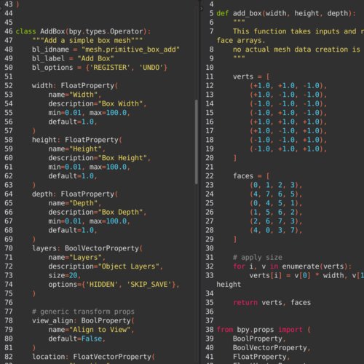Place cursor on class AddBox definition line

[83, 31]
